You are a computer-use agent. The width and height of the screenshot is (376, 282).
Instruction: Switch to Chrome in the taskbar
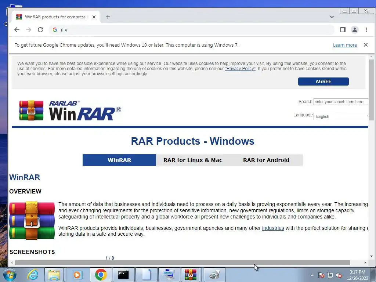(x=101, y=275)
